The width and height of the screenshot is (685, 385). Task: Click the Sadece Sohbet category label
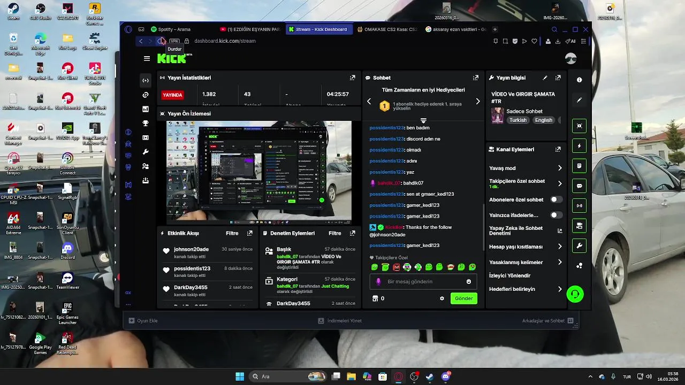[x=524, y=111]
